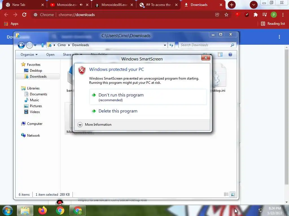Open the Organize menu
The height and width of the screenshot is (216, 289).
point(29,55)
